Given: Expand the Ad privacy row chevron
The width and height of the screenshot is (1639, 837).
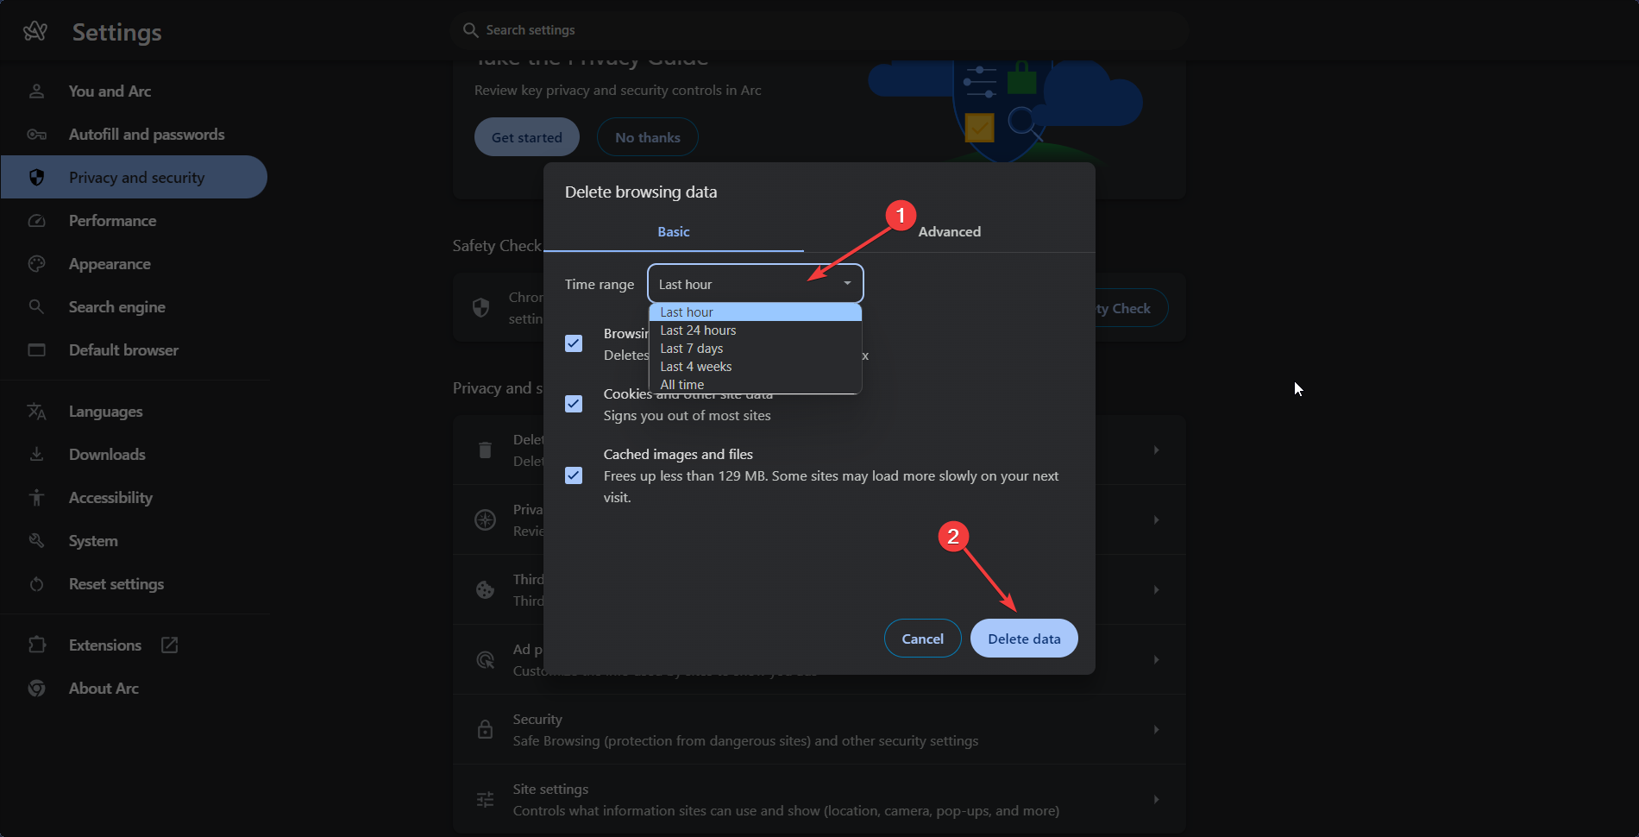Looking at the screenshot, I should point(1156,660).
